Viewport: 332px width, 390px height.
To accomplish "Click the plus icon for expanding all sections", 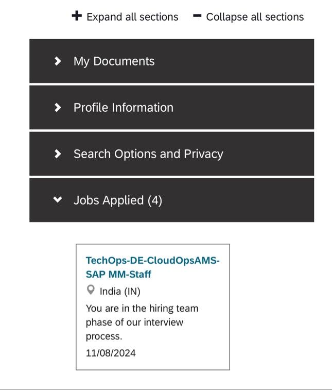I will coord(77,16).
